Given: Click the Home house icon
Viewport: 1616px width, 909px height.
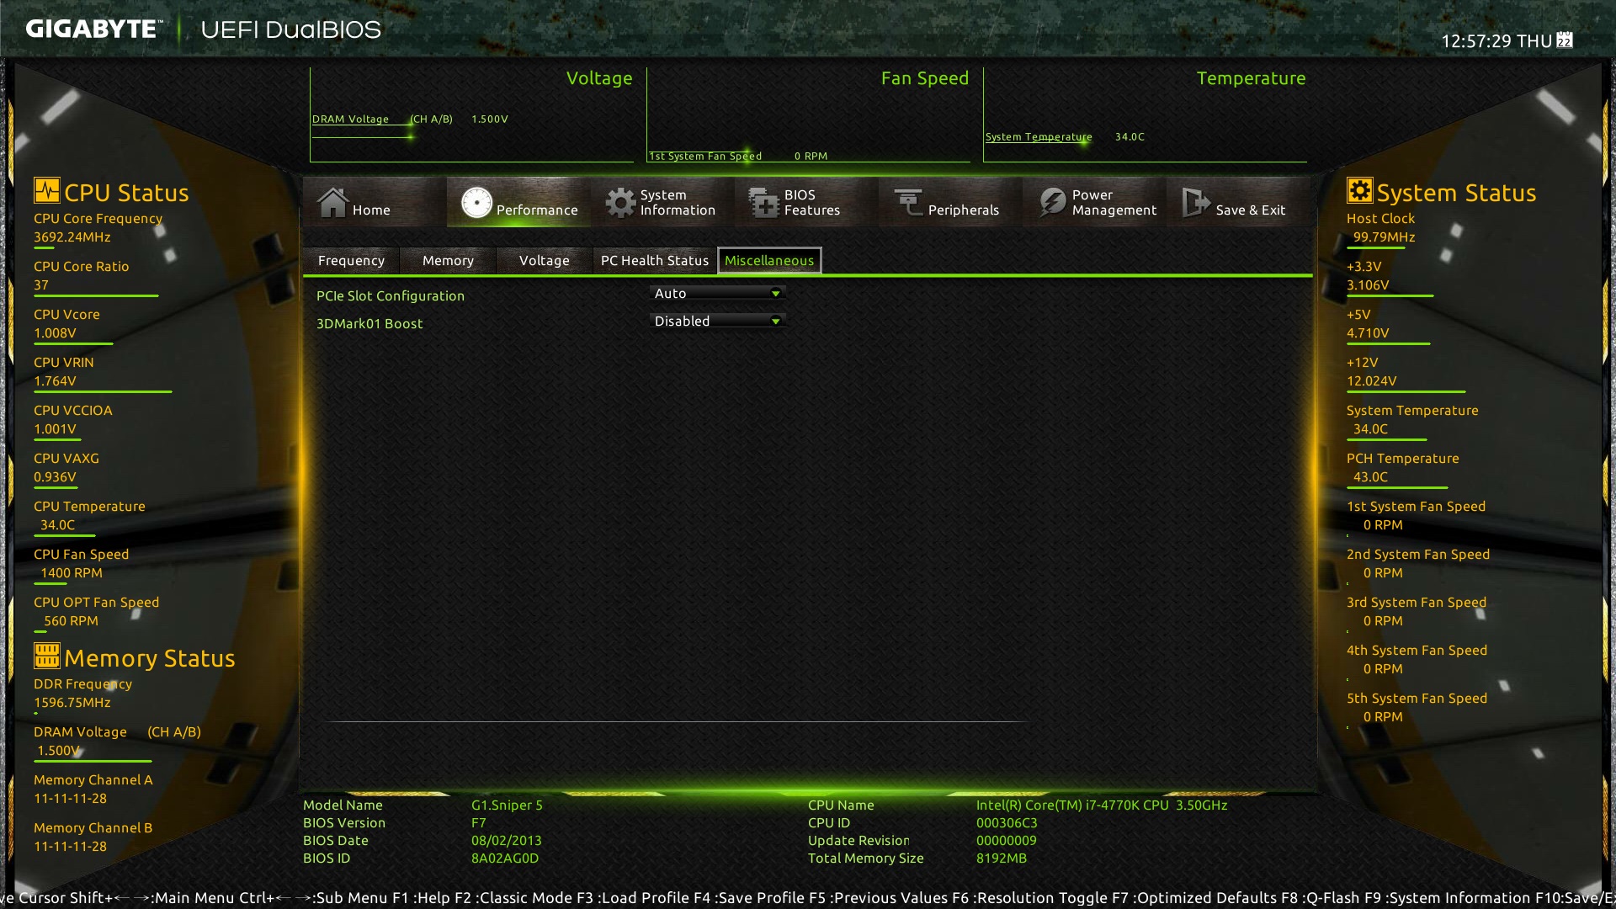Looking at the screenshot, I should click(332, 203).
